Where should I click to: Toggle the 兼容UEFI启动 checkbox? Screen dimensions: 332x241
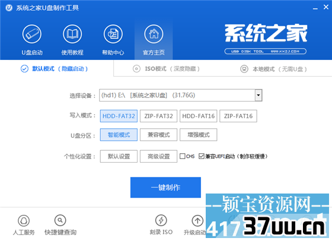[x=202, y=156]
